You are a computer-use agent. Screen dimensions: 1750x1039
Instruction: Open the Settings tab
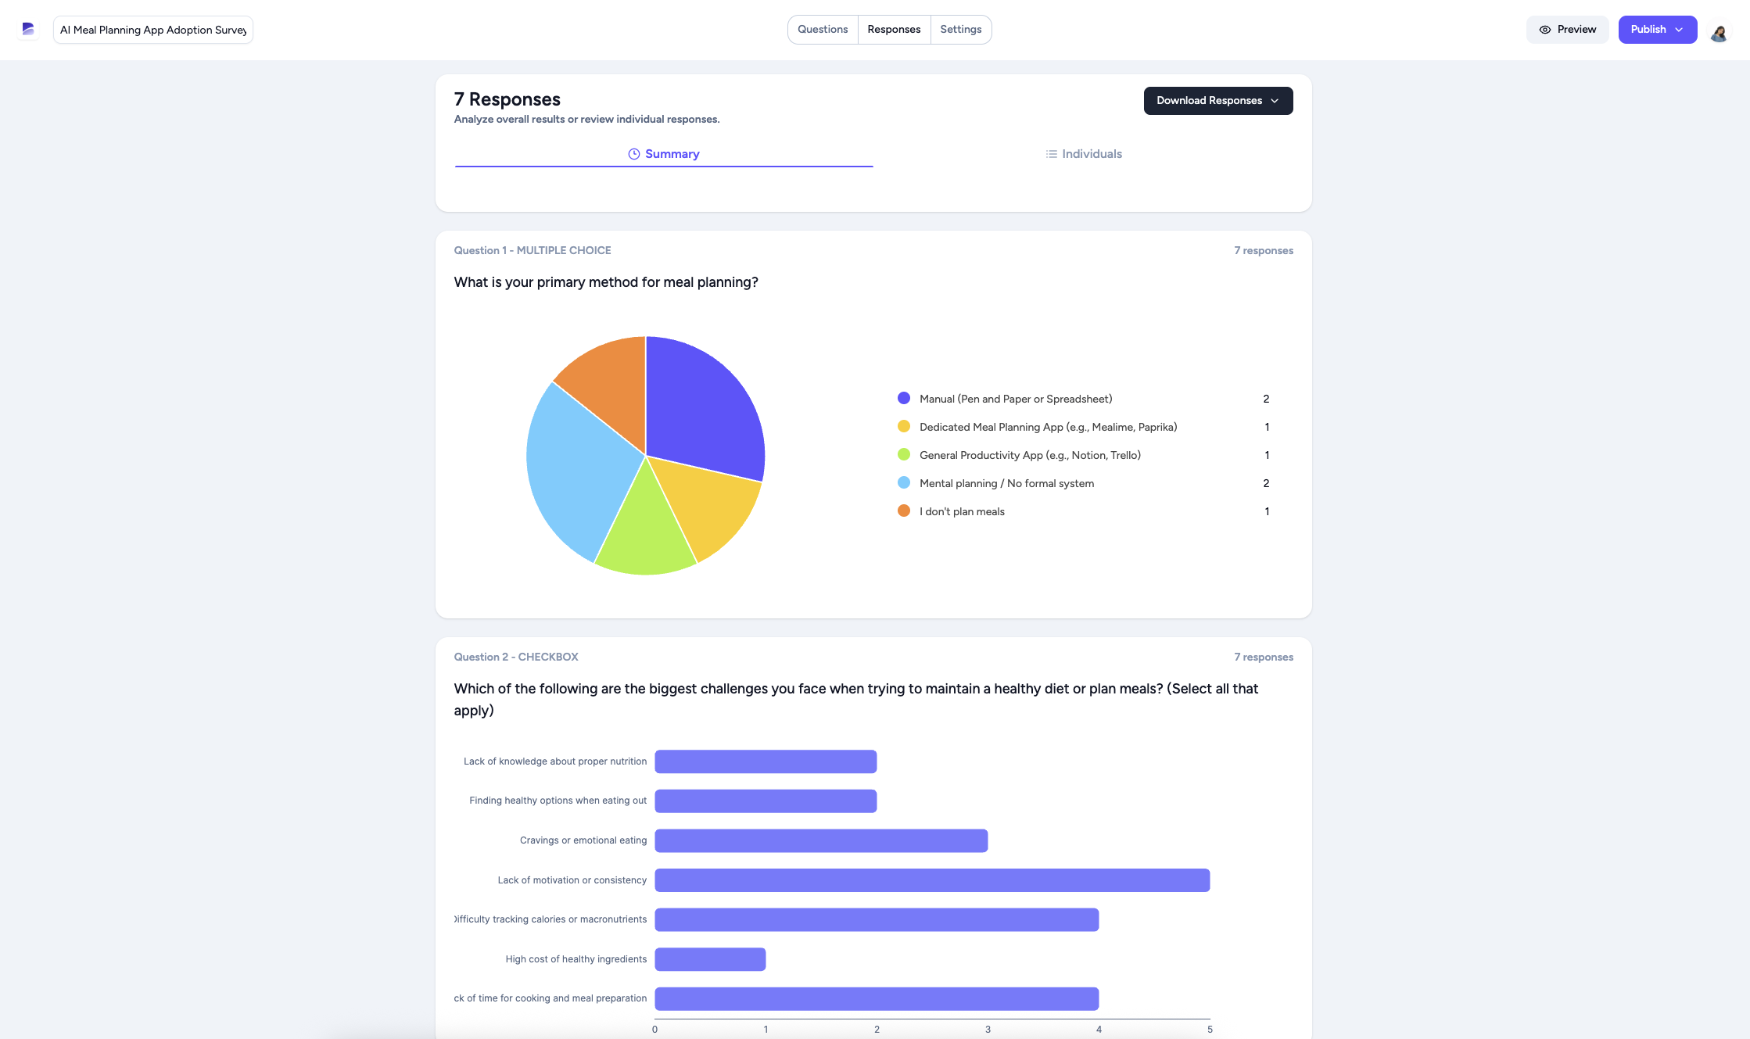960,30
